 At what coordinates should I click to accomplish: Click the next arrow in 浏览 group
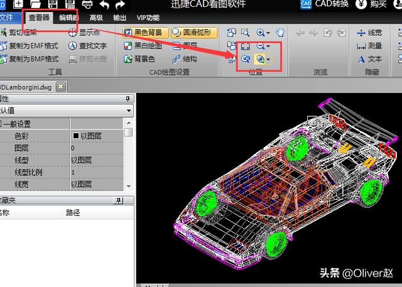coord(314,33)
